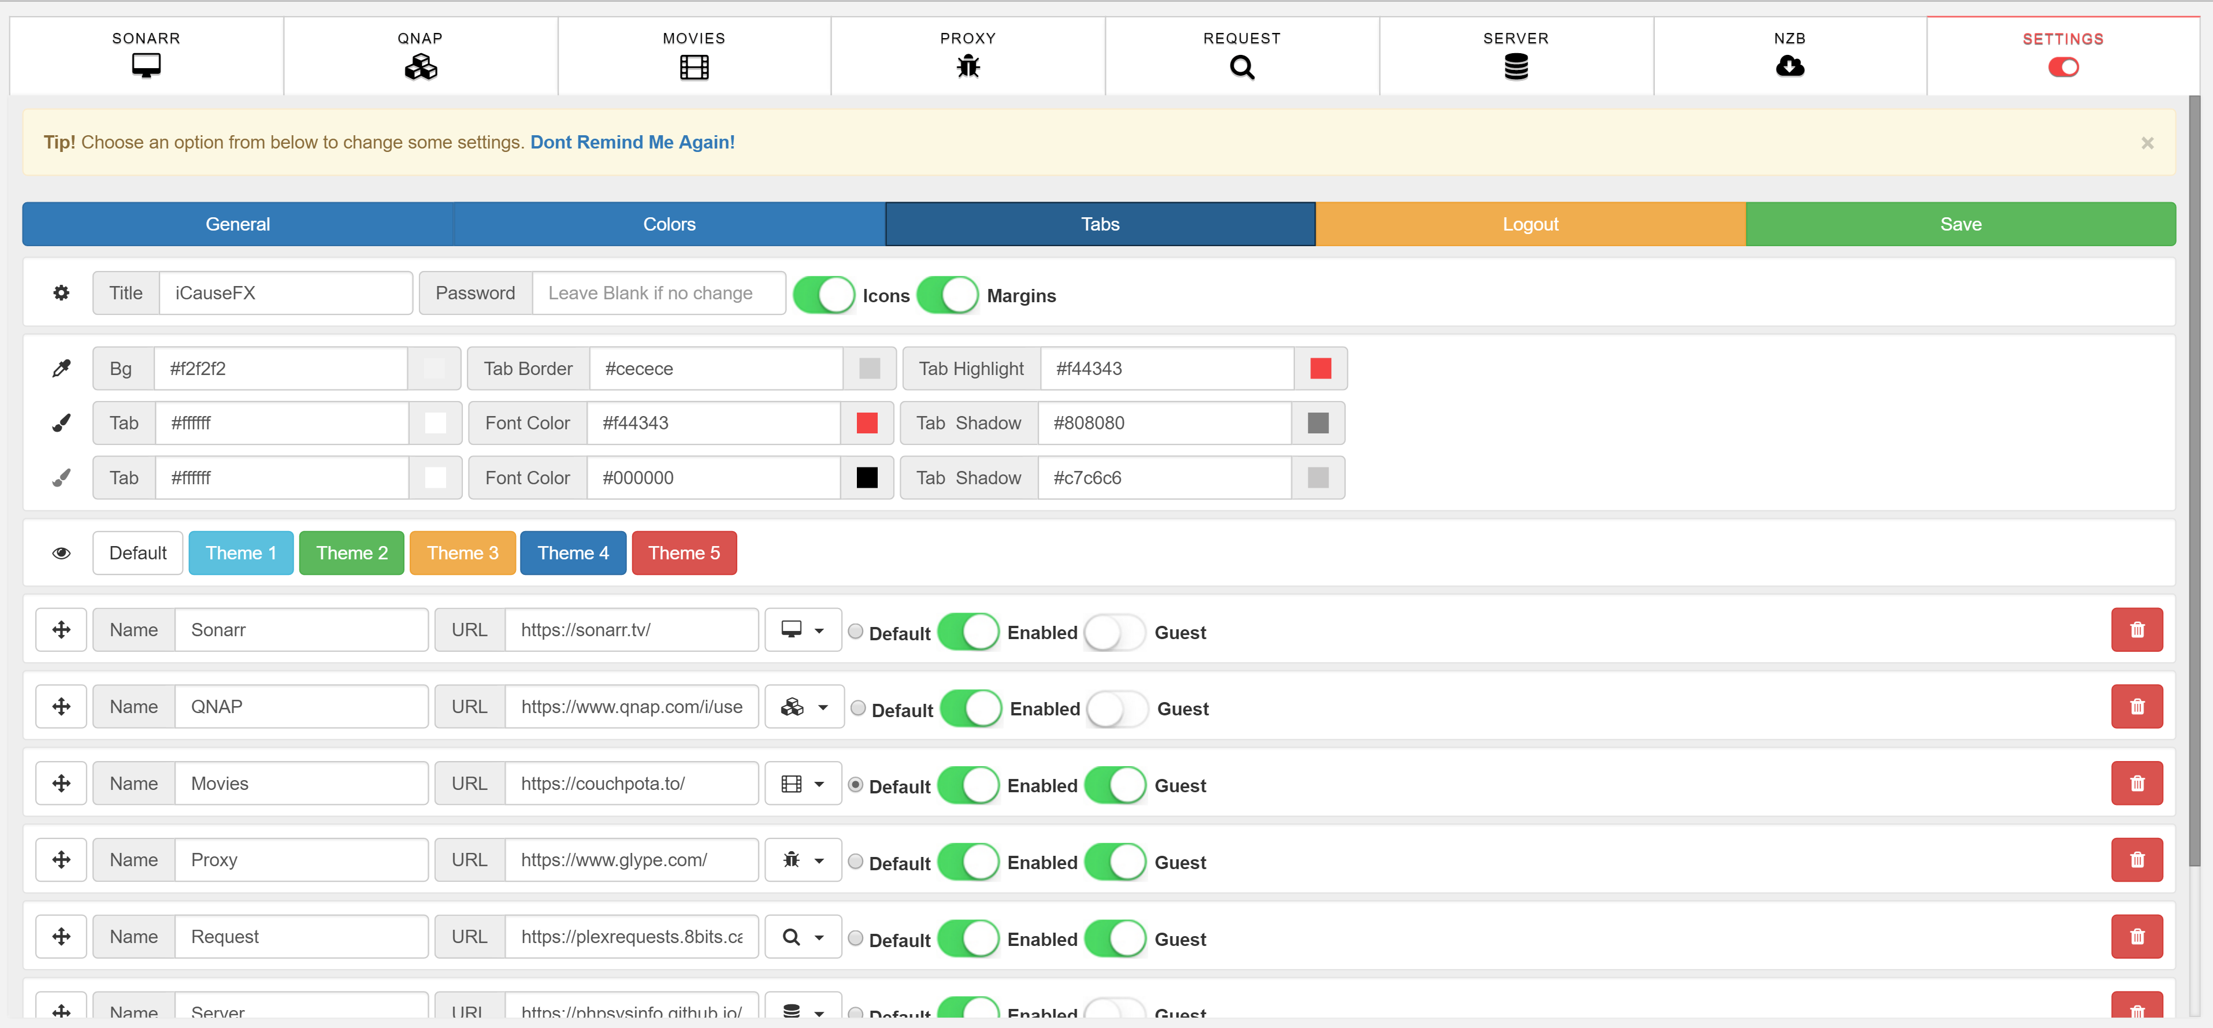This screenshot has width=2213, height=1028.
Task: Switch to the Colors settings tab
Action: click(669, 224)
